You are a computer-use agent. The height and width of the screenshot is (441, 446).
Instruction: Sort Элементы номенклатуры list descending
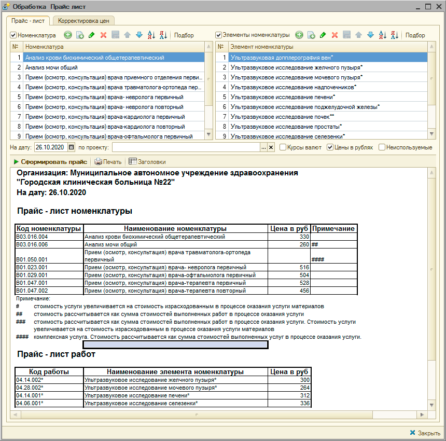[395, 35]
